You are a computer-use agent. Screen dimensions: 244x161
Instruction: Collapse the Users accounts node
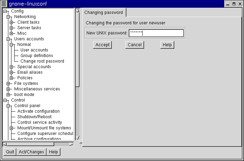(8, 39)
